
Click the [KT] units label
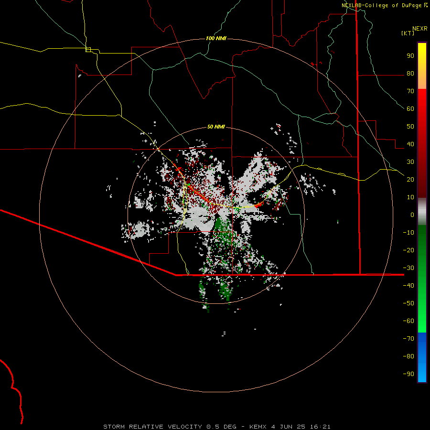pyautogui.click(x=408, y=33)
